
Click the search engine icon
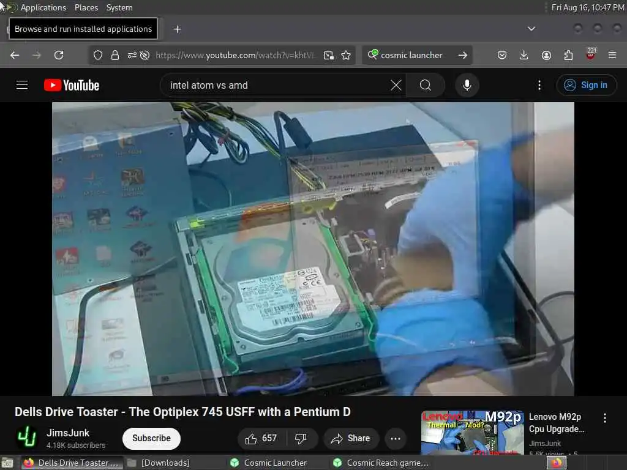[x=372, y=54]
